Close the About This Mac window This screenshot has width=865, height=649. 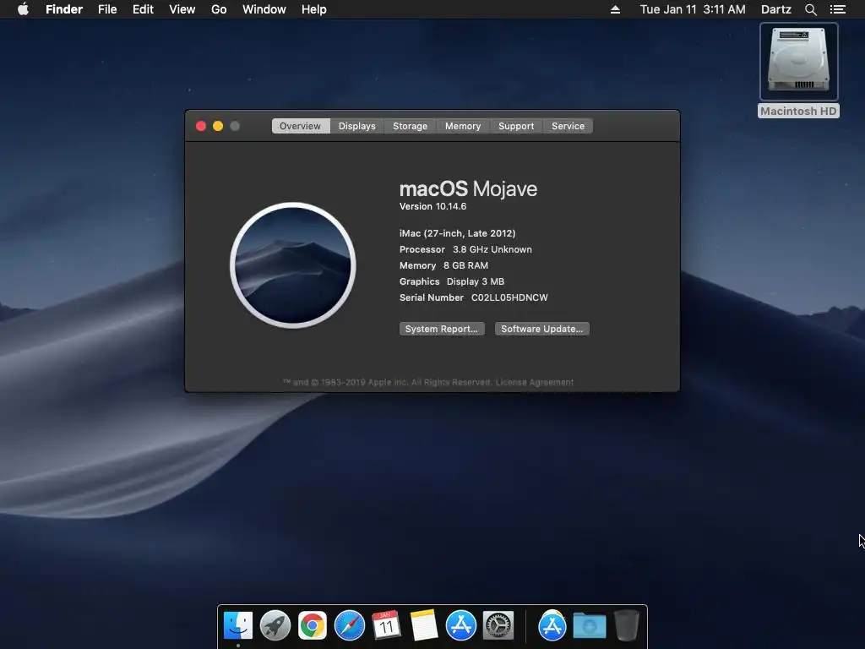pyautogui.click(x=201, y=126)
